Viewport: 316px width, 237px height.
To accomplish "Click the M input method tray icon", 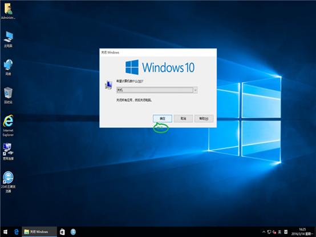I will click(286, 232).
